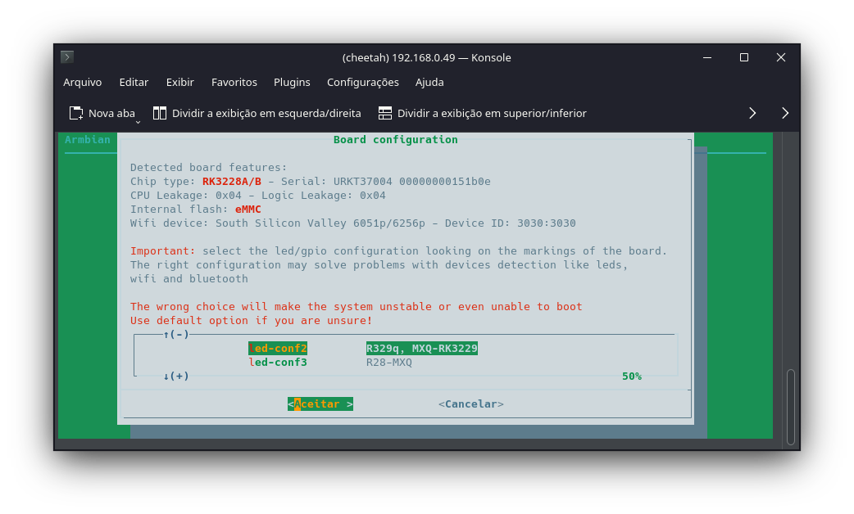This screenshot has width=854, height=514.
Task: Open the Exibir menu
Action: [179, 82]
